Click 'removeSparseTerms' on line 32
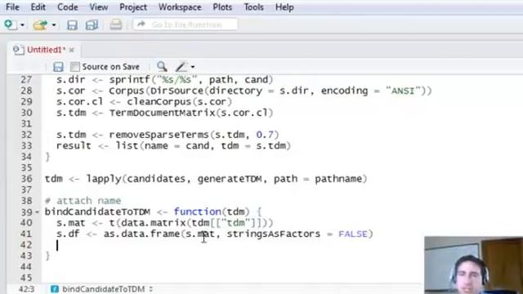The width and height of the screenshot is (523, 294). [159, 135]
